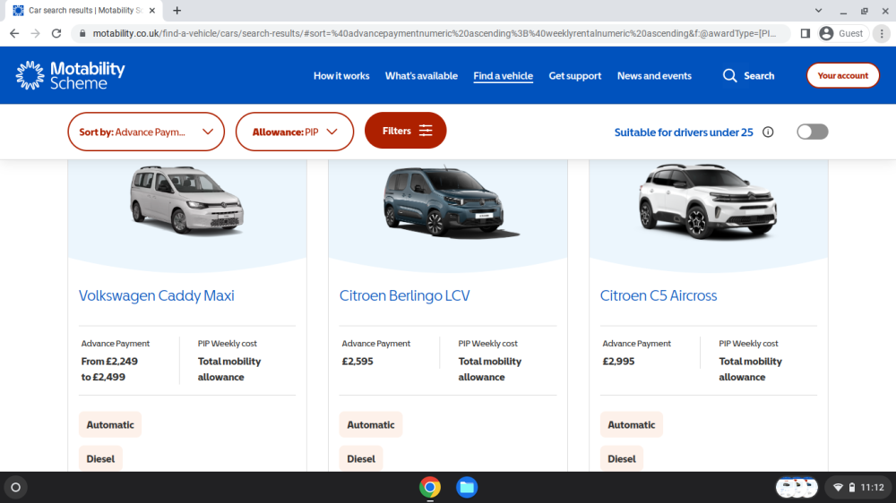896x503 pixels.
Task: Open the Files app on the shelf
Action: [x=467, y=487]
